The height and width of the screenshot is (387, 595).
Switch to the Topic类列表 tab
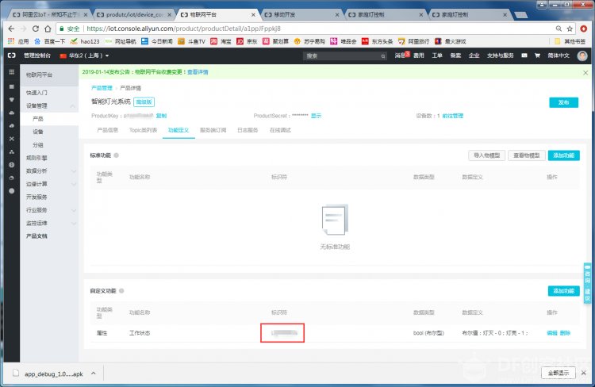pyautogui.click(x=143, y=130)
